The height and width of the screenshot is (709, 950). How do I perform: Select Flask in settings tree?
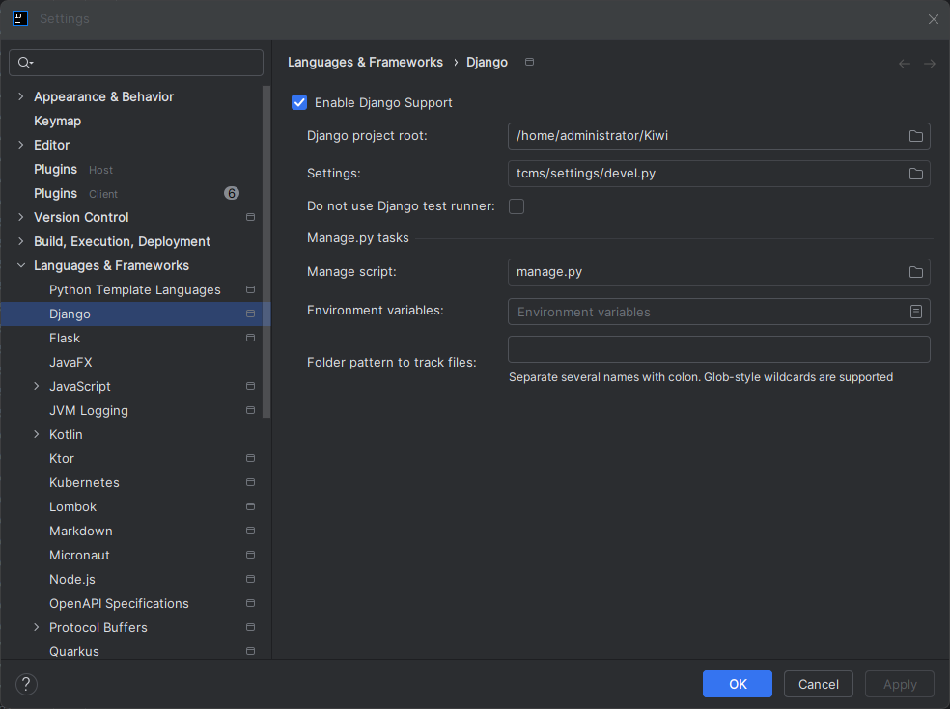[x=65, y=338]
